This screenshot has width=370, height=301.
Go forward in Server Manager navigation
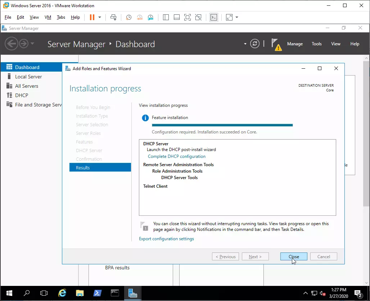click(24, 44)
